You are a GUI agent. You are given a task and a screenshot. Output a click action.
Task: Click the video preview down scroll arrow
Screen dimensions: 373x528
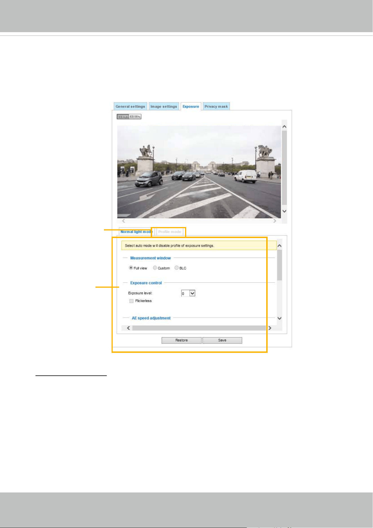[x=285, y=211]
